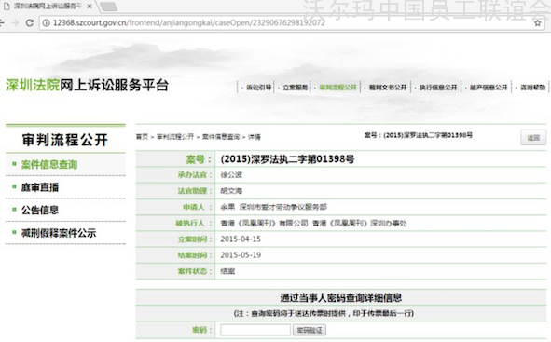Click the 密码验证 button
551x342 pixels.
310,330
